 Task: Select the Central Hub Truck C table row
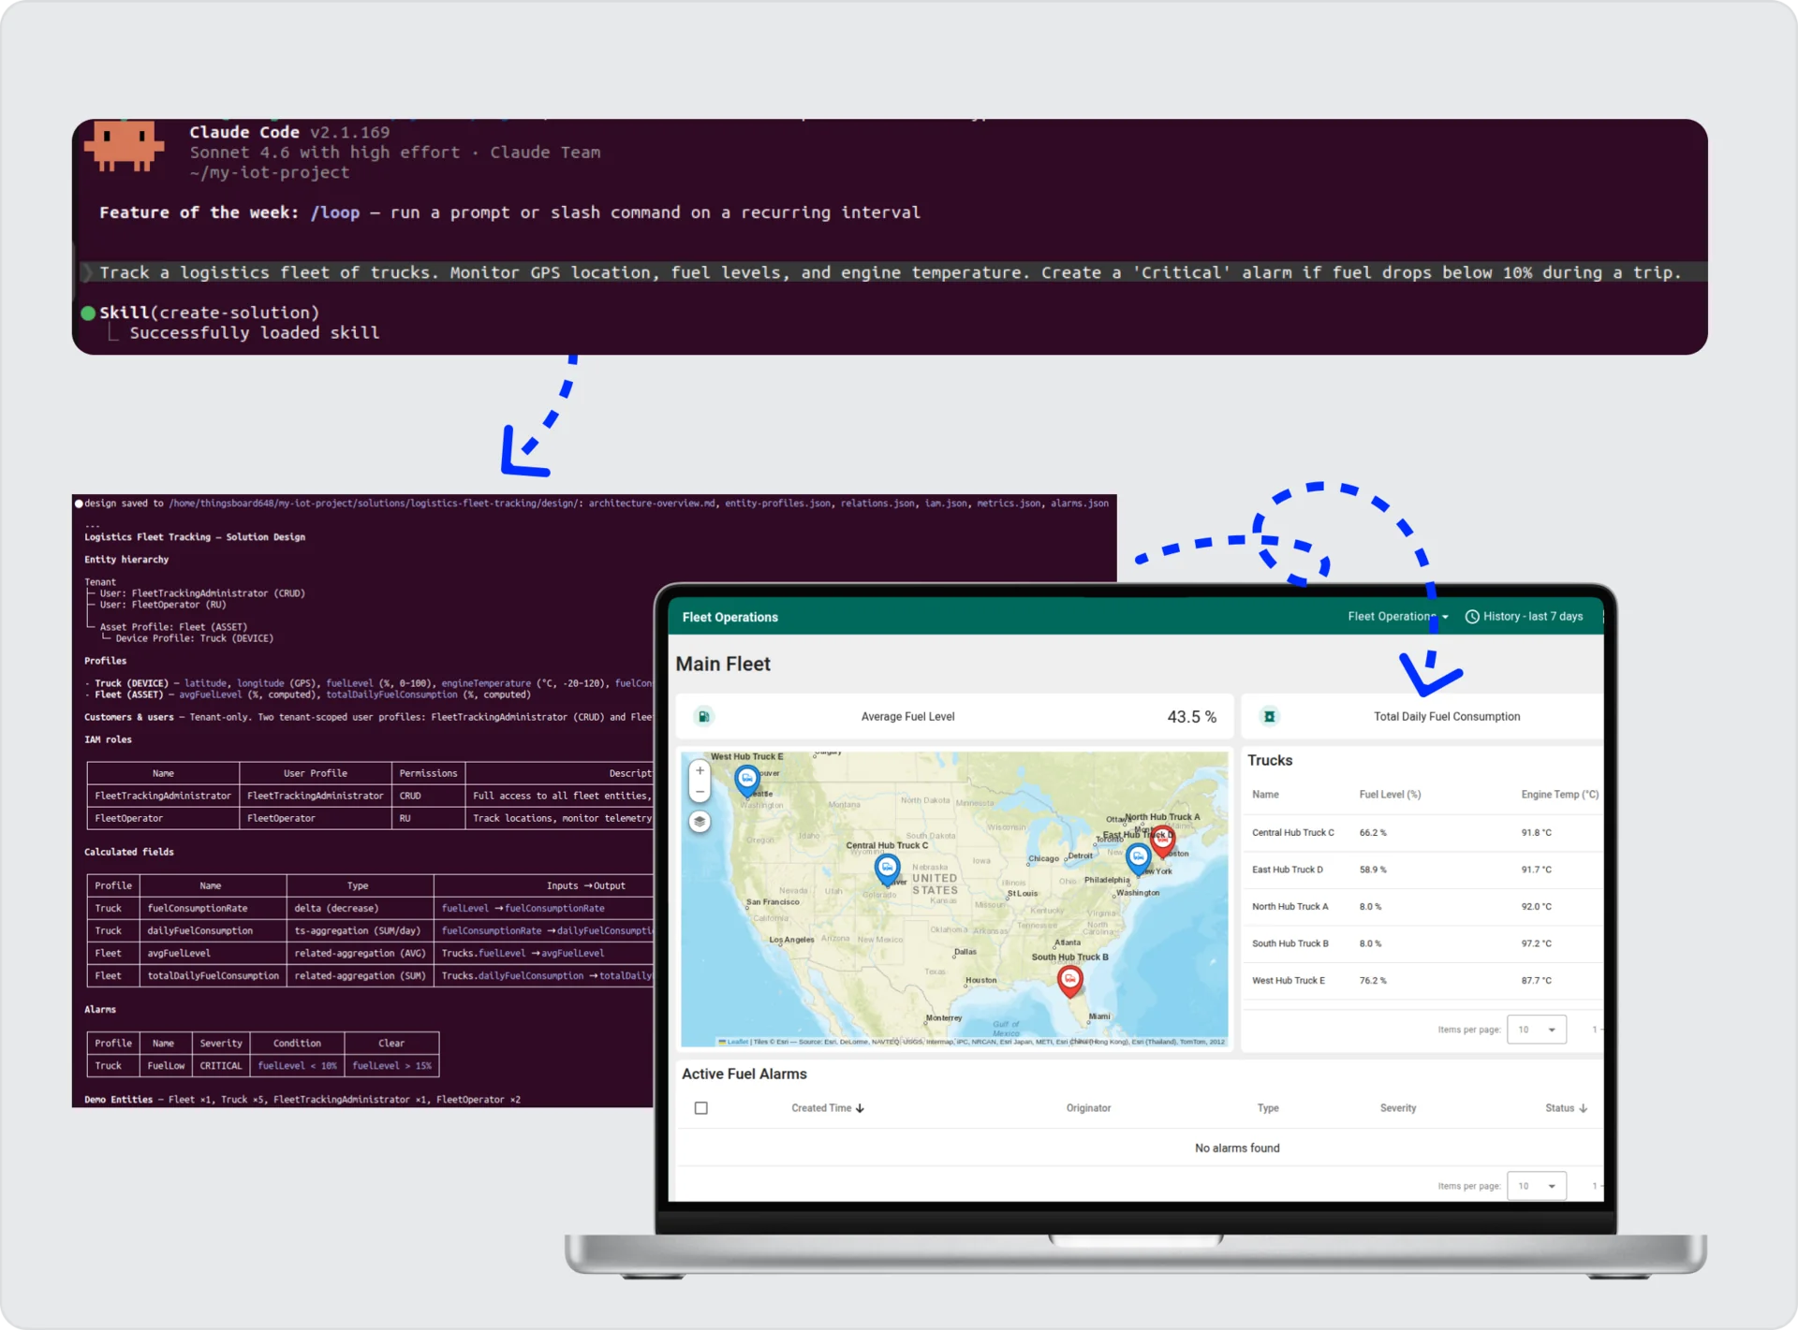click(1422, 833)
